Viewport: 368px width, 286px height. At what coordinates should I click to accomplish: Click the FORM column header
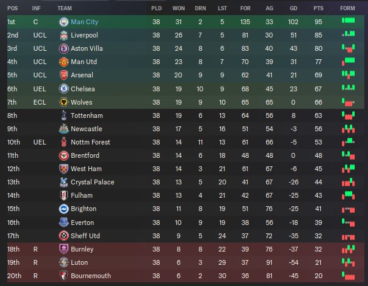(347, 8)
